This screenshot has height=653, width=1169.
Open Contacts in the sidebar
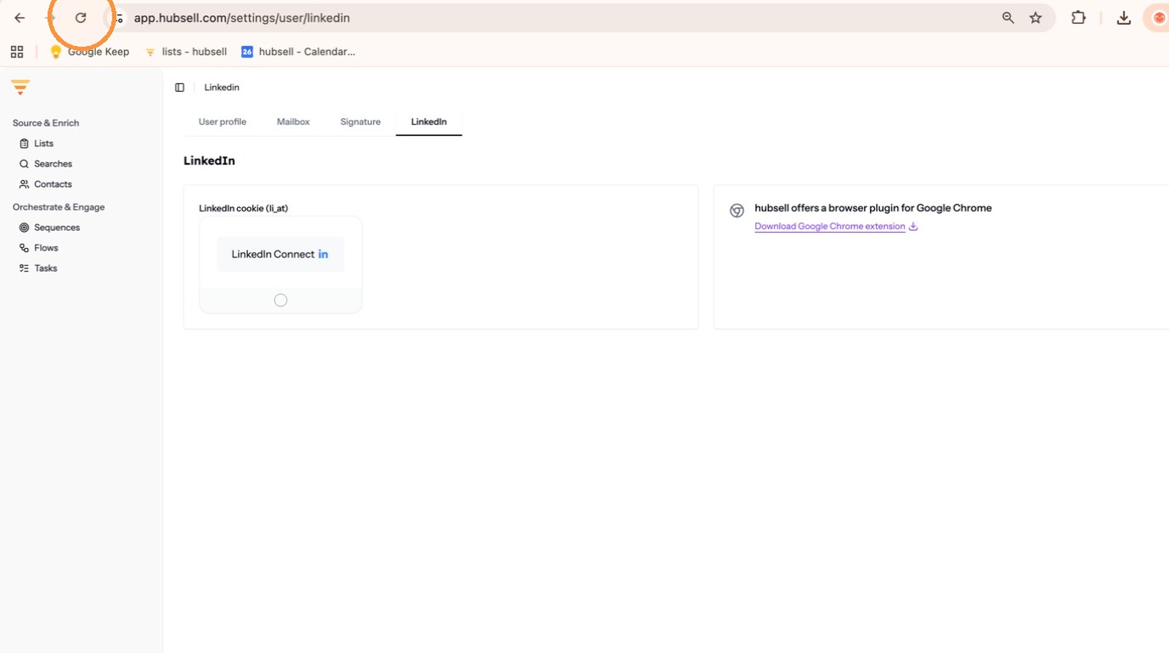tap(46, 184)
